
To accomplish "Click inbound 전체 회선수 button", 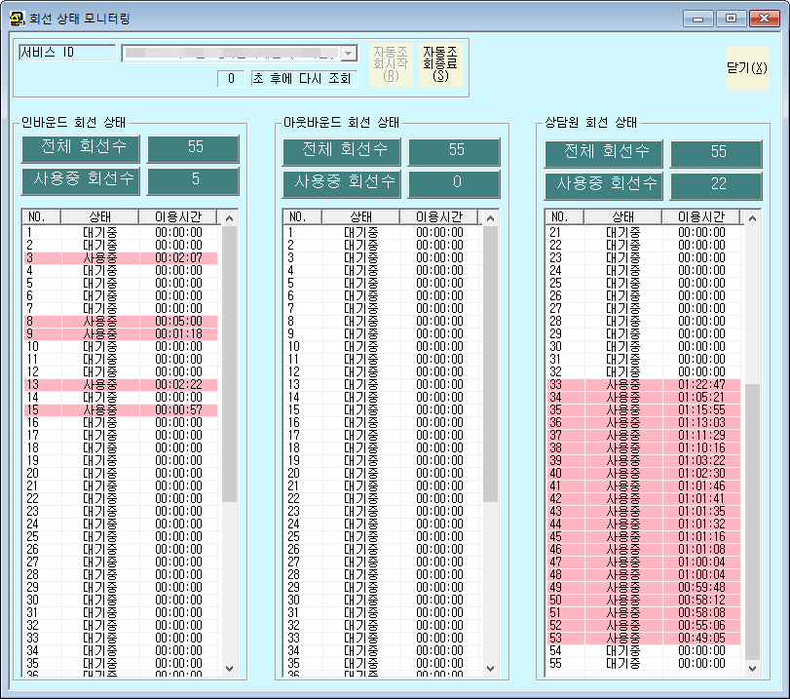I will pyautogui.click(x=81, y=149).
